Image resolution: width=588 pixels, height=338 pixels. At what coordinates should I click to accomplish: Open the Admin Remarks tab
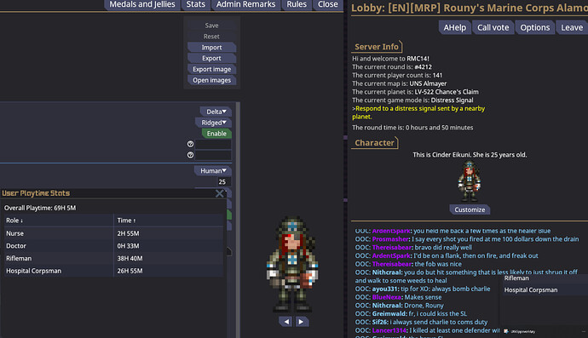pos(245,4)
